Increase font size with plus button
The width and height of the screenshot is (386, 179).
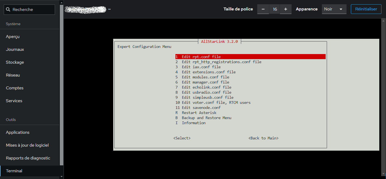coord(286,9)
